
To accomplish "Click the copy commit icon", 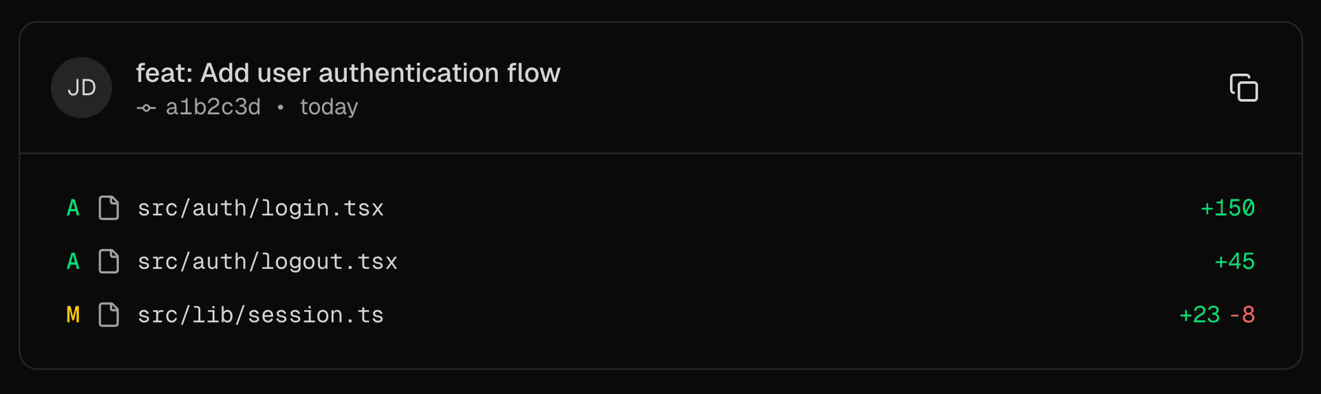I will click(1243, 88).
